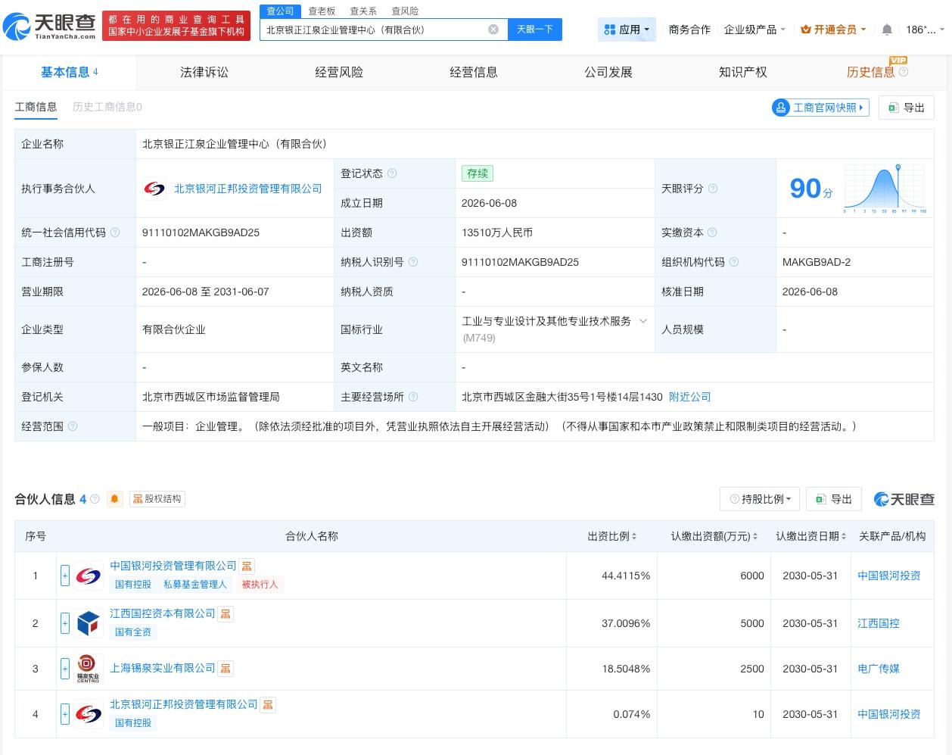Expand partner row 1 中国银河投资管理
The image size is (952, 755).
(65, 576)
